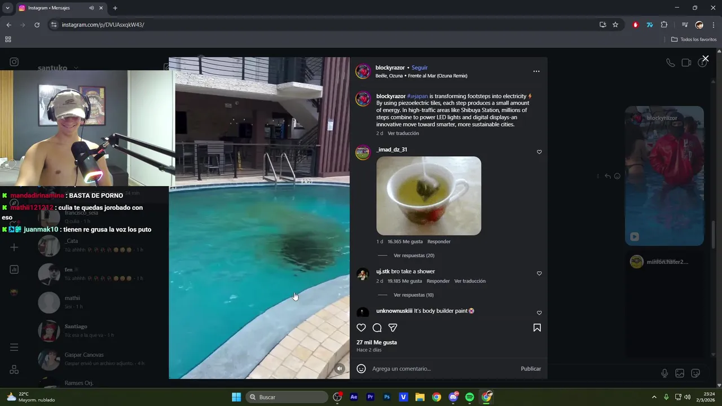
Task: Close the post overlay with the X
Action: click(x=705, y=59)
